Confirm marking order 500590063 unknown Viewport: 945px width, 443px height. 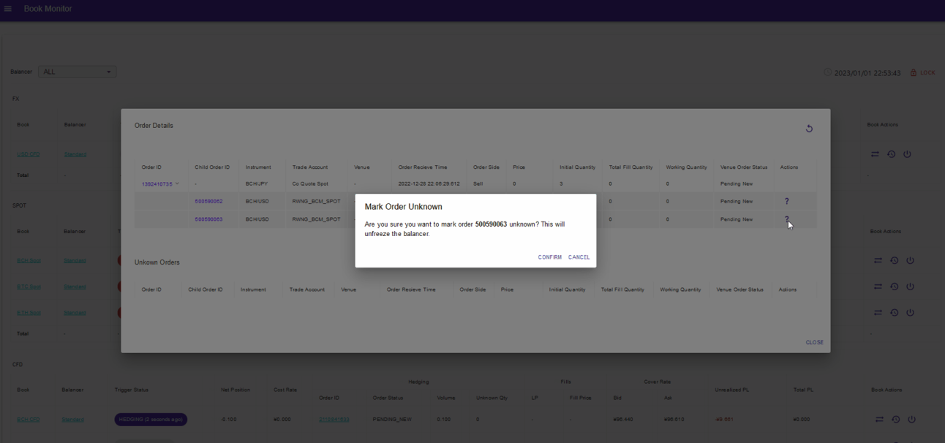pyautogui.click(x=549, y=257)
